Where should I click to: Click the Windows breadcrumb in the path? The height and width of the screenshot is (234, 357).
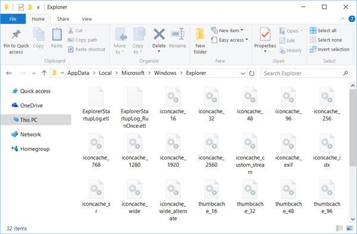[x=165, y=73]
